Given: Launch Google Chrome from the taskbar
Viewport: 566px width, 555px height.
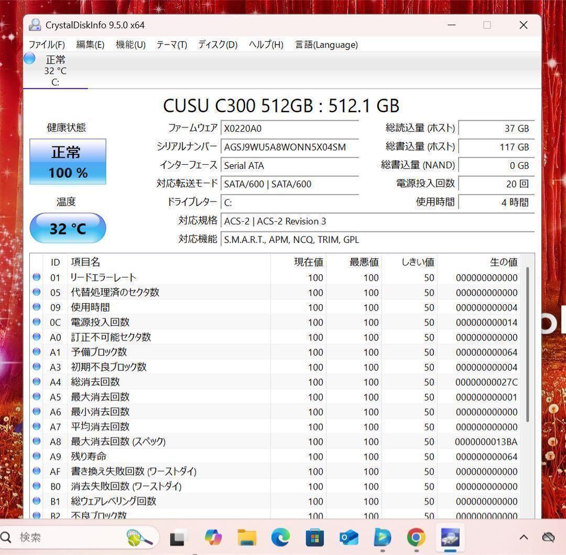Looking at the screenshot, I should pyautogui.click(x=416, y=537).
